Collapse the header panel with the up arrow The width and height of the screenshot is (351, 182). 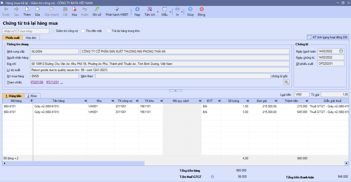point(176,91)
